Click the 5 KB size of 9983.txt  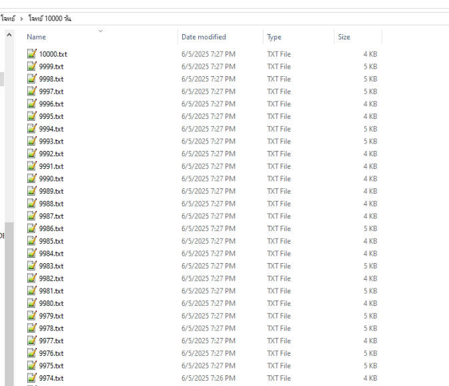pos(370,266)
